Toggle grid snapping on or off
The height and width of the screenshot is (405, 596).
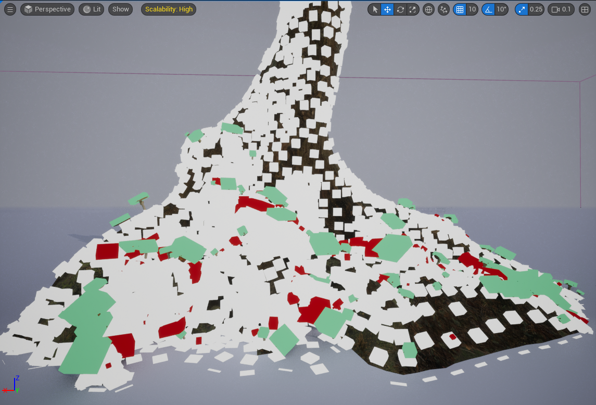click(460, 9)
